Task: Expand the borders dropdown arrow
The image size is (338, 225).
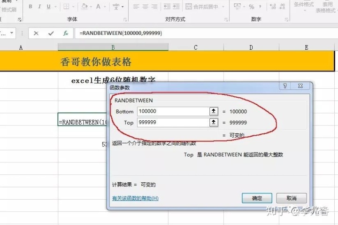Action: [73, 7]
